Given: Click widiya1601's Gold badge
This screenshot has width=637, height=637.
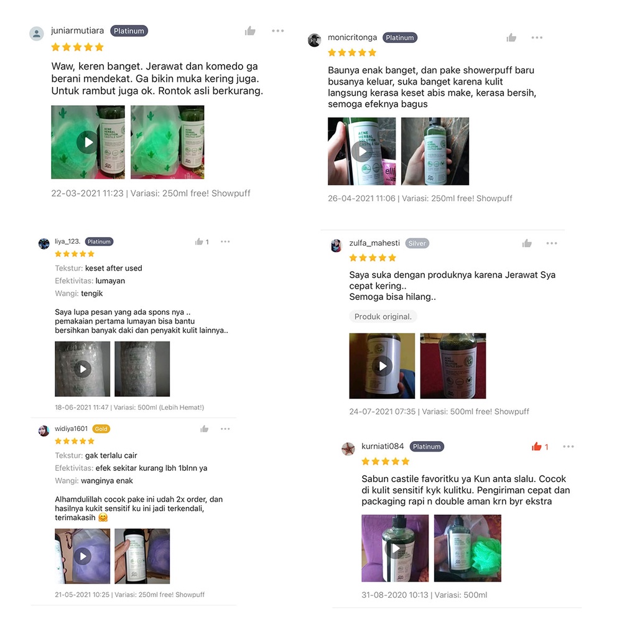Looking at the screenshot, I should point(101,429).
